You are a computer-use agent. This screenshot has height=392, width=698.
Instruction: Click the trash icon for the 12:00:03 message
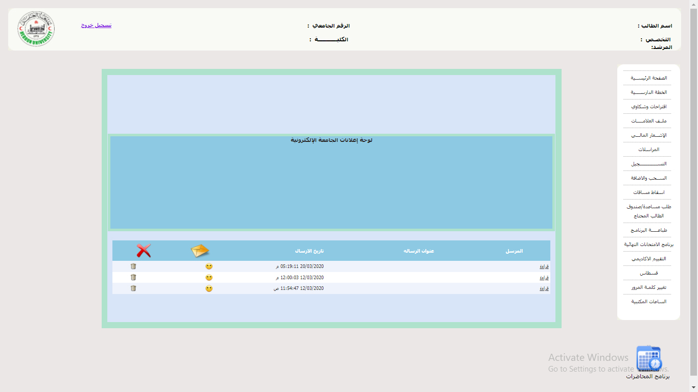[x=133, y=277]
